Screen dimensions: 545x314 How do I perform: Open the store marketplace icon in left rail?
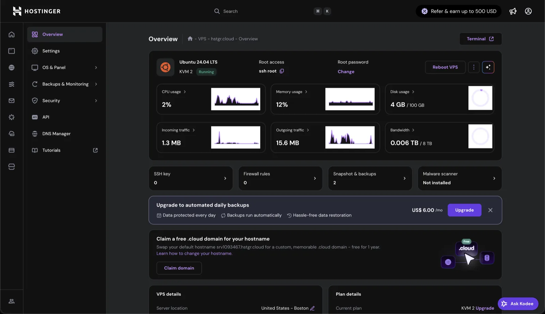tap(12, 167)
